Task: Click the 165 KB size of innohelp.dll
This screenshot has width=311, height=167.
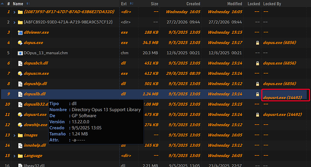Action: click(151, 145)
